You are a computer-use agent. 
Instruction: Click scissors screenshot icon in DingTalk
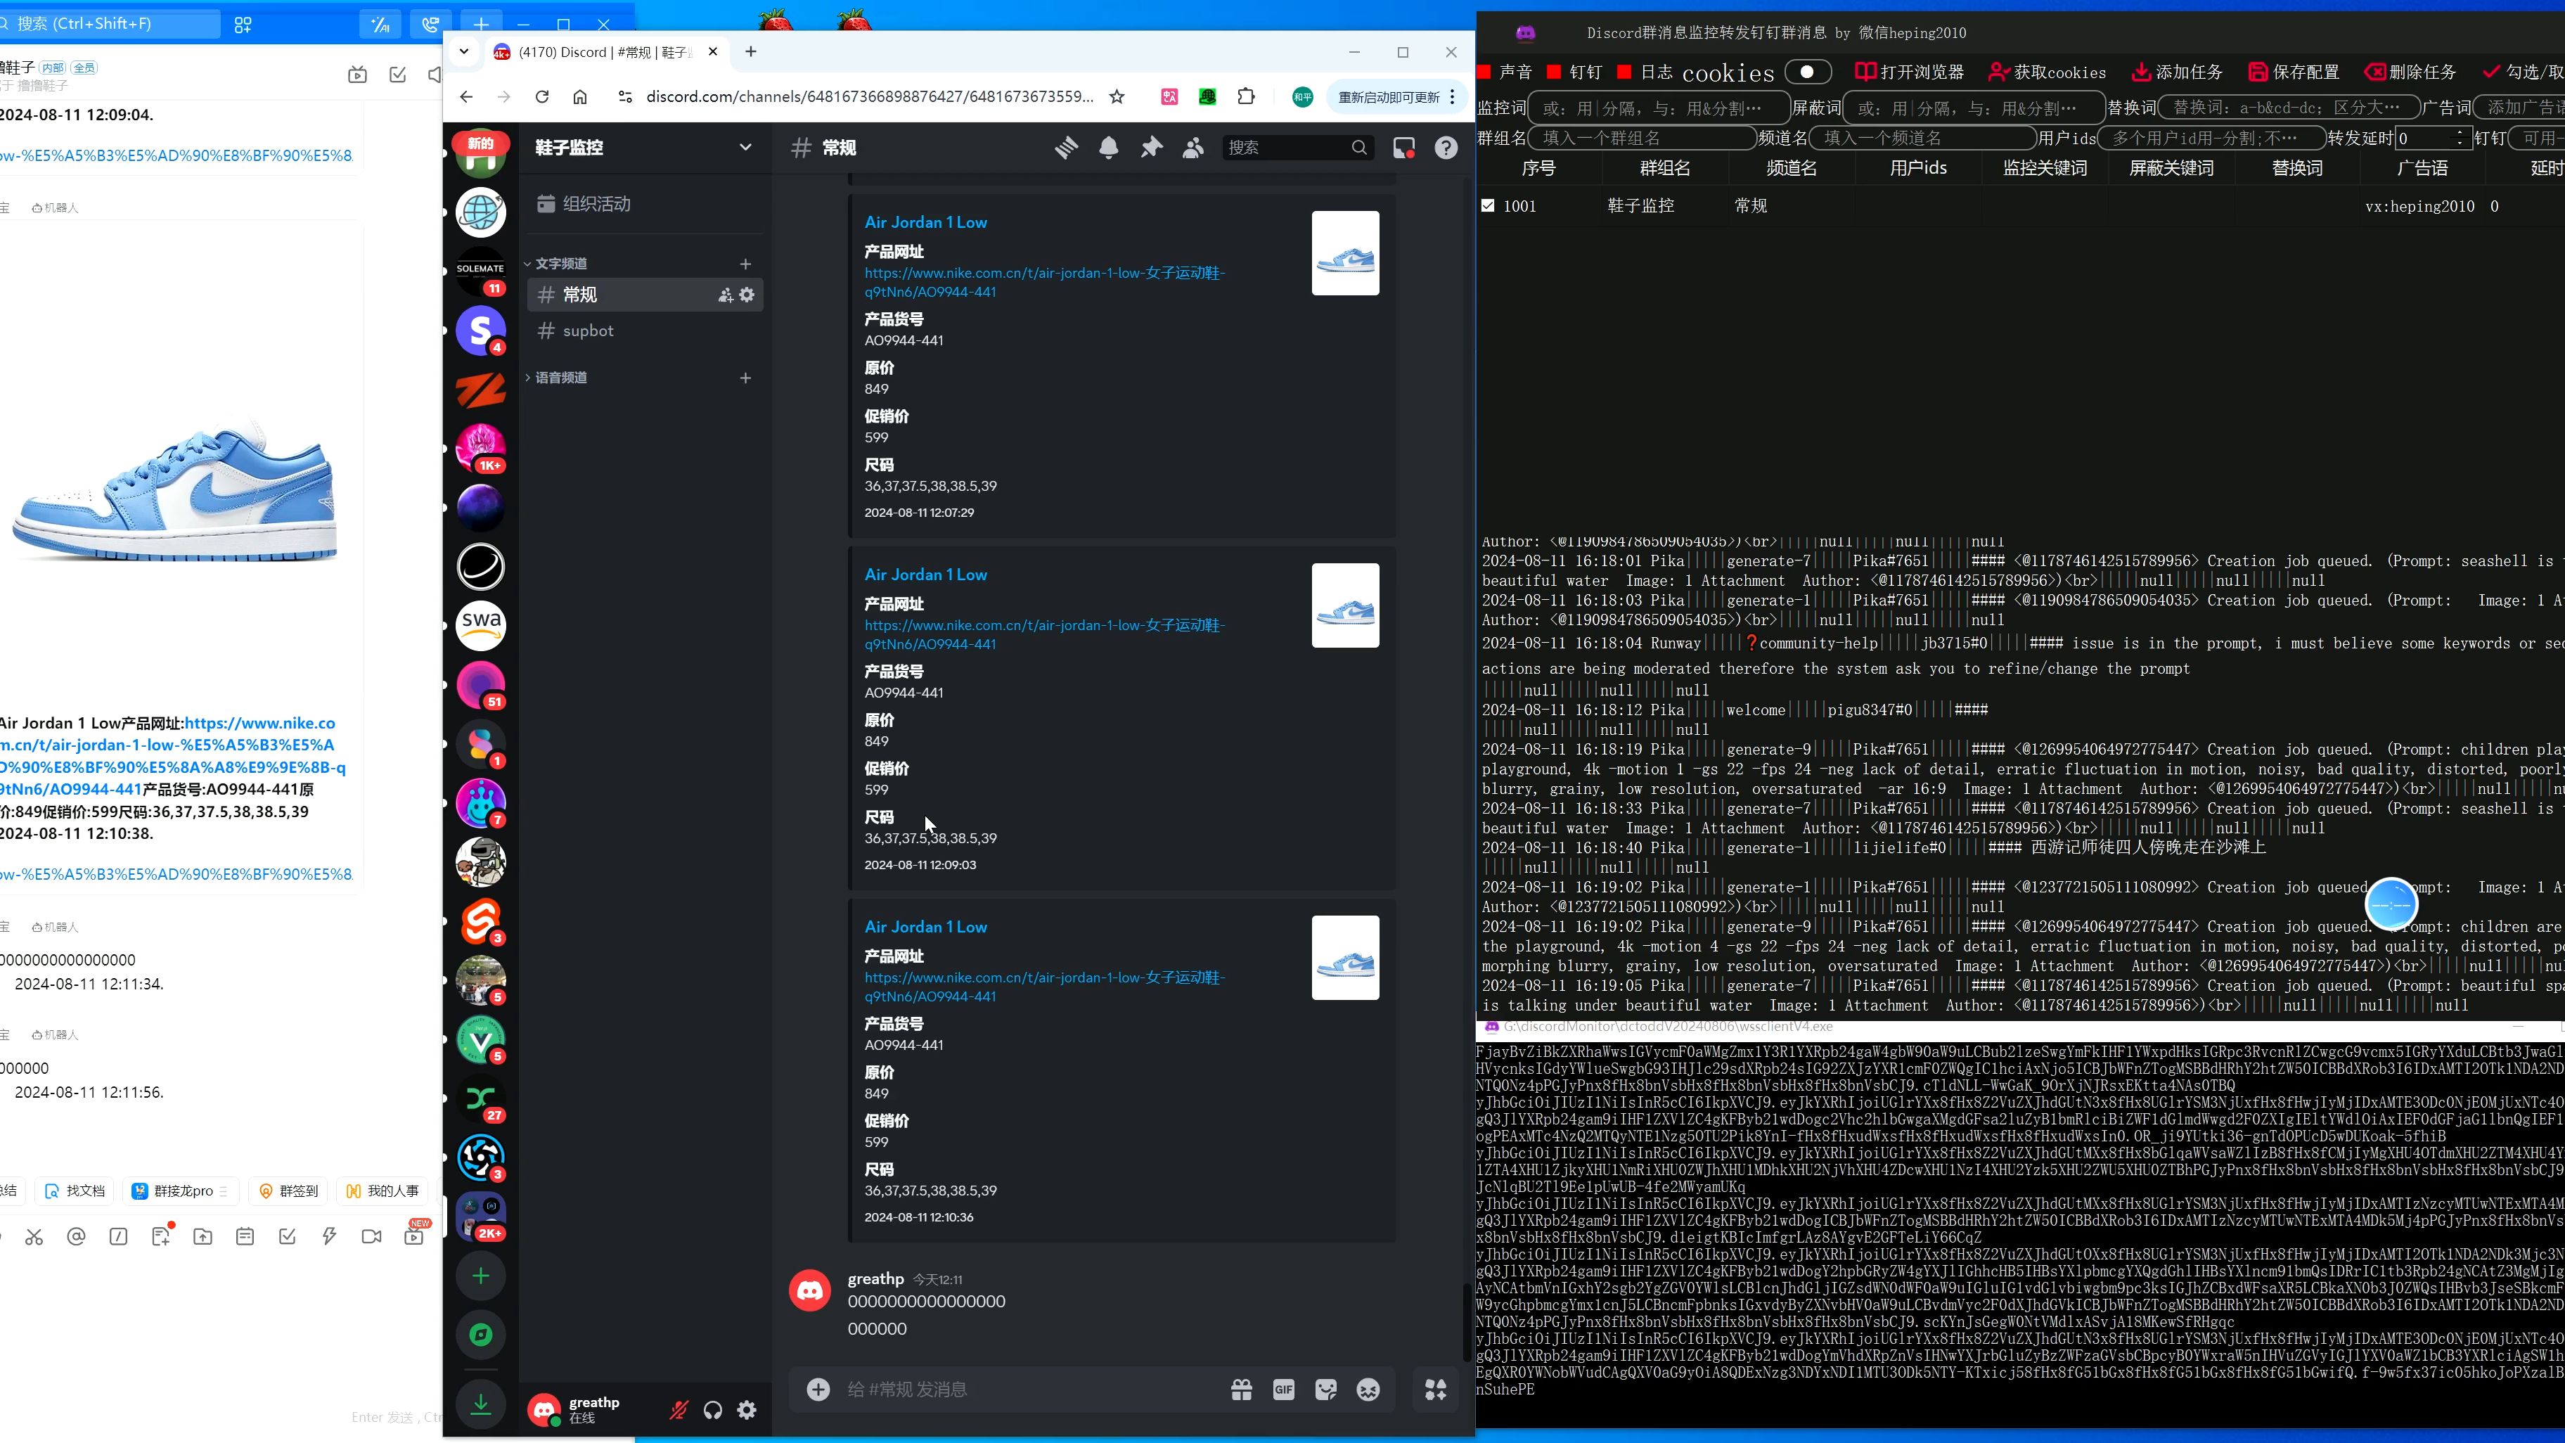coord(35,1236)
